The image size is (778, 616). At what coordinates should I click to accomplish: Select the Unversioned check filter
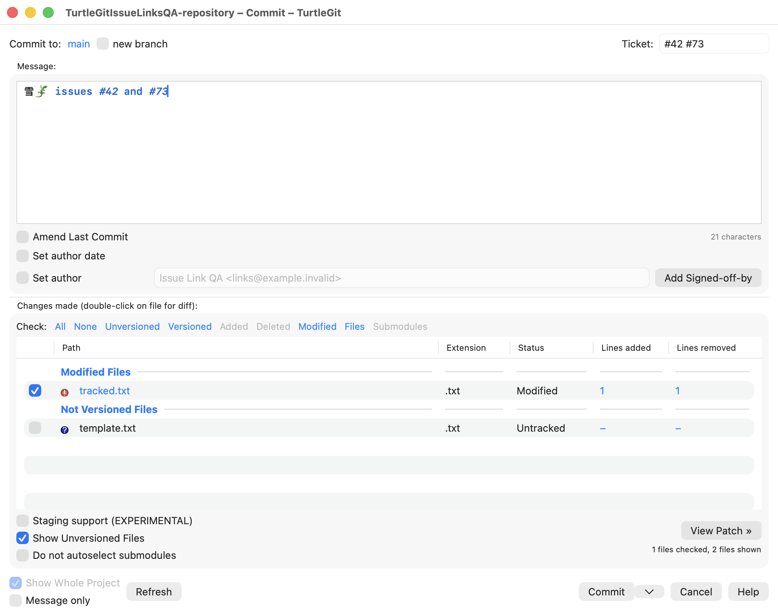click(132, 327)
